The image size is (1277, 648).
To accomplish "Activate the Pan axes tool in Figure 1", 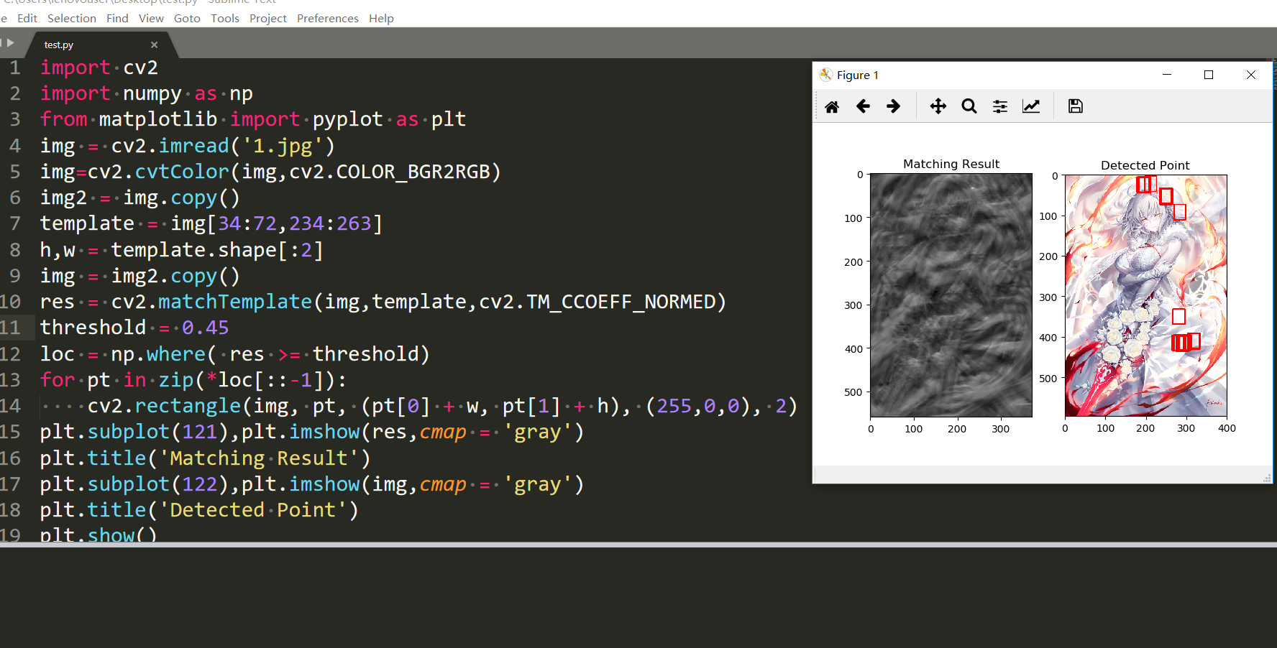I will [938, 106].
